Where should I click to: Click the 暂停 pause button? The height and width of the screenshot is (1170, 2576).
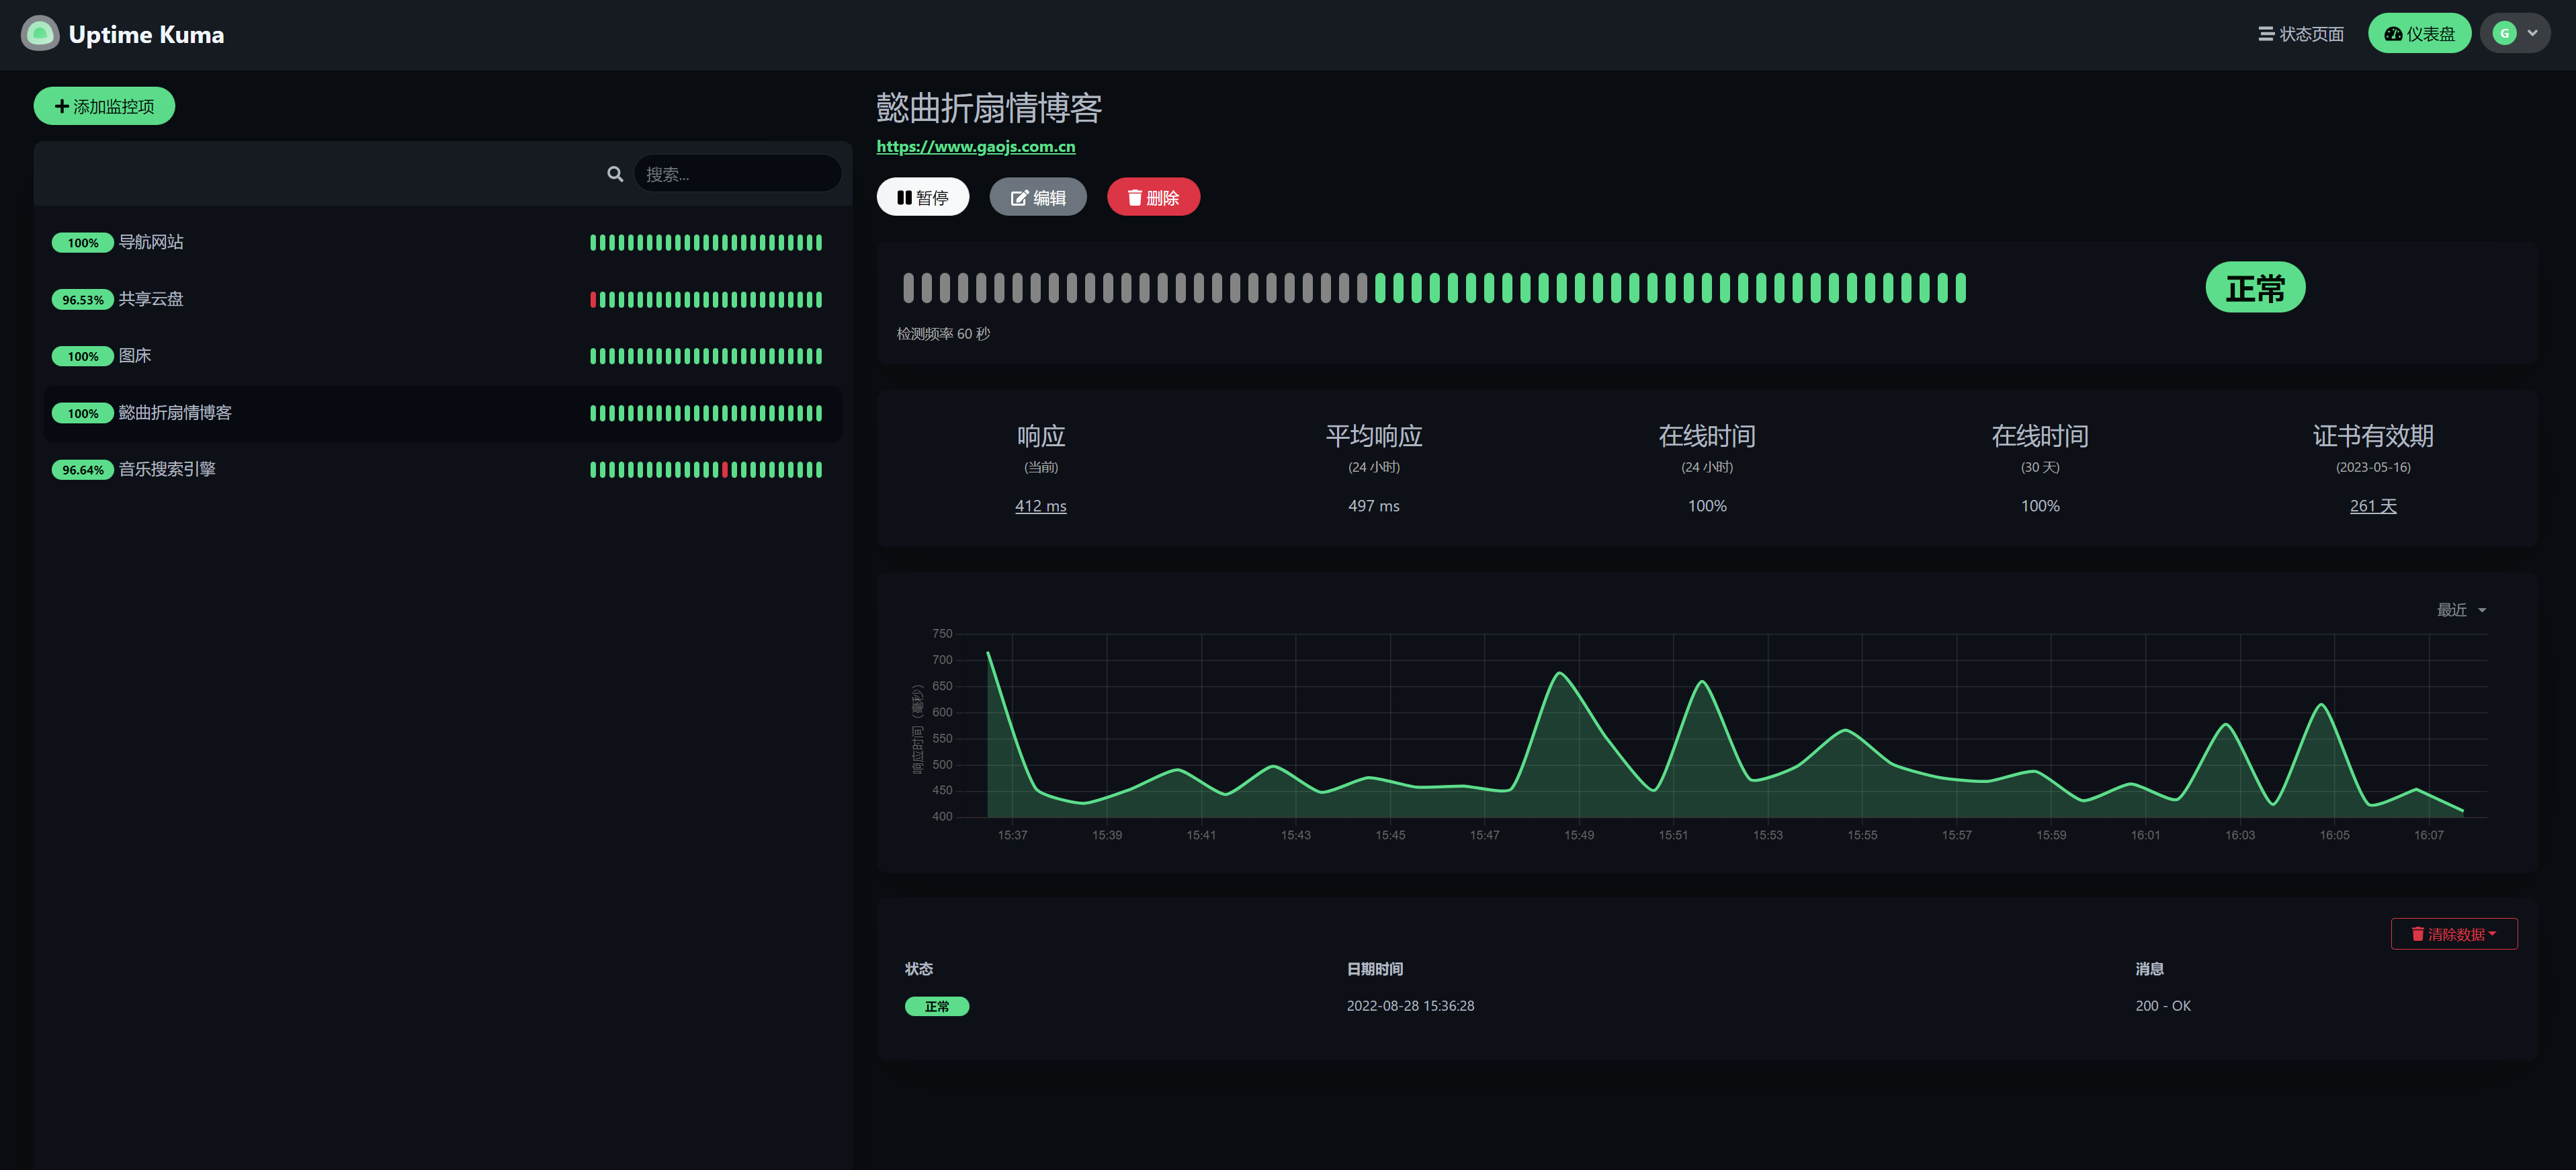pos(922,197)
